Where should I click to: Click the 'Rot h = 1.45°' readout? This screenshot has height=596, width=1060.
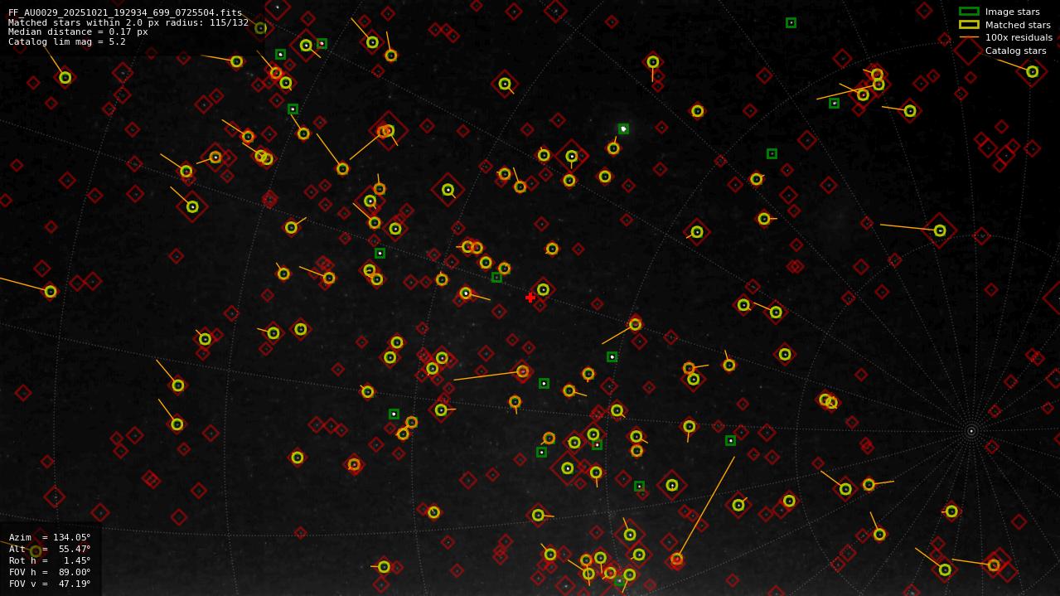click(x=50, y=560)
